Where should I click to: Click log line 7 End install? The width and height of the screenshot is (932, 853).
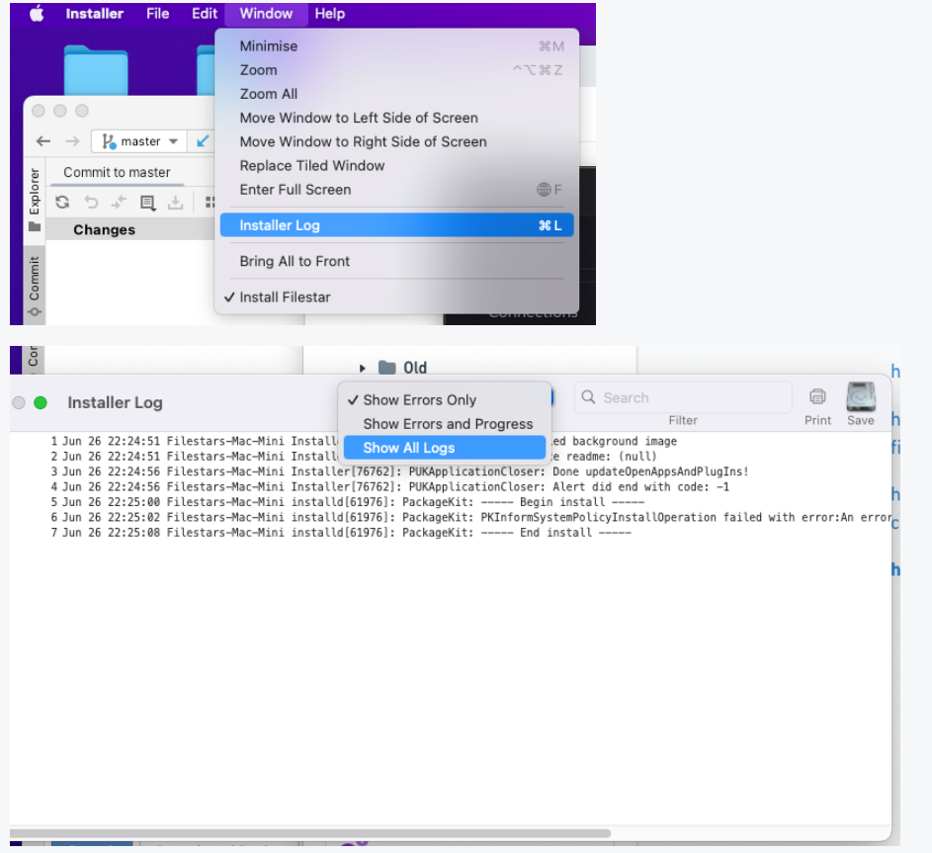point(341,533)
